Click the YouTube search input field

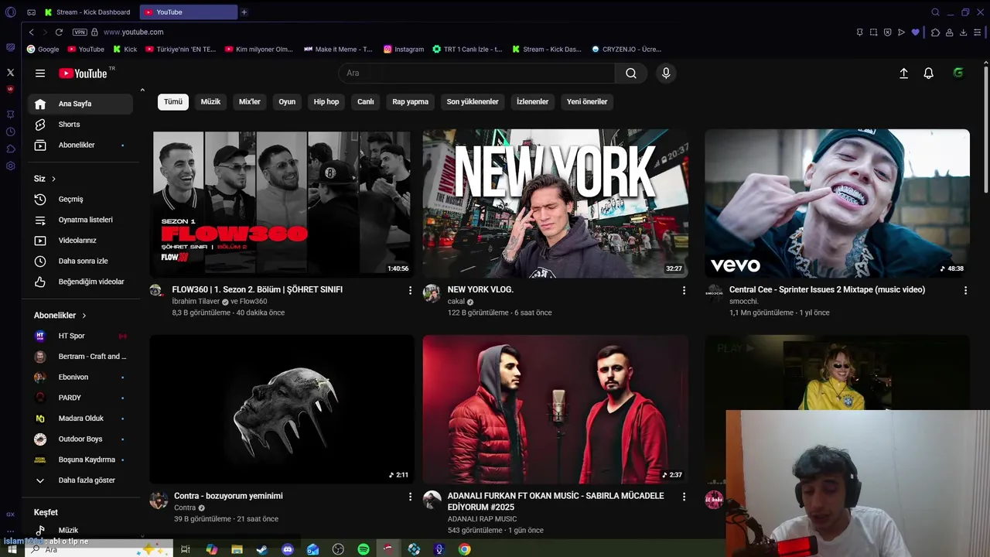click(476, 73)
